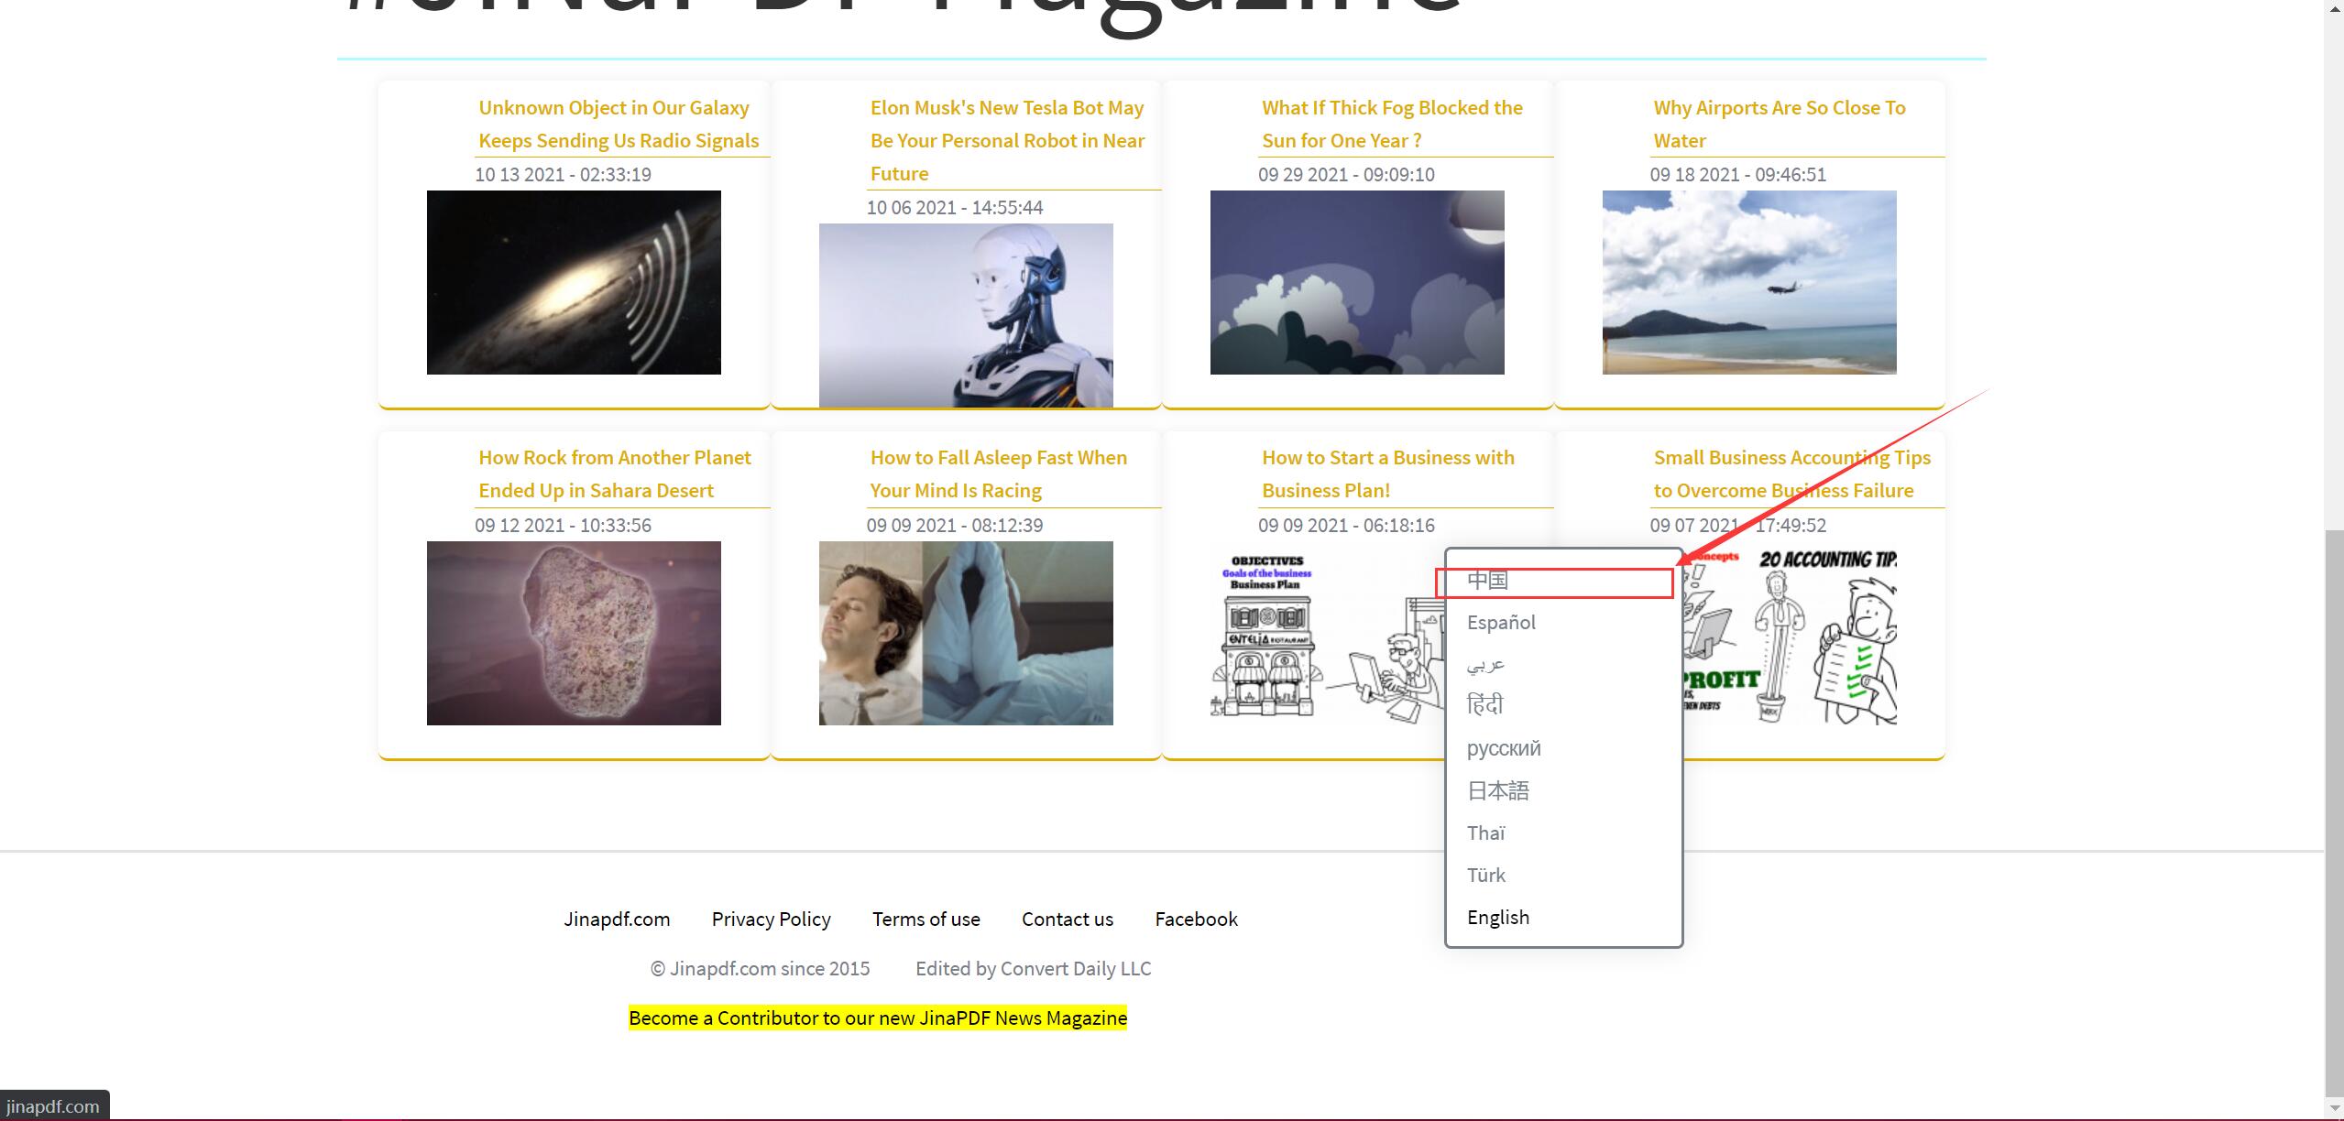Pick Türk from the language dropdown
This screenshot has height=1121, width=2344.
point(1485,875)
